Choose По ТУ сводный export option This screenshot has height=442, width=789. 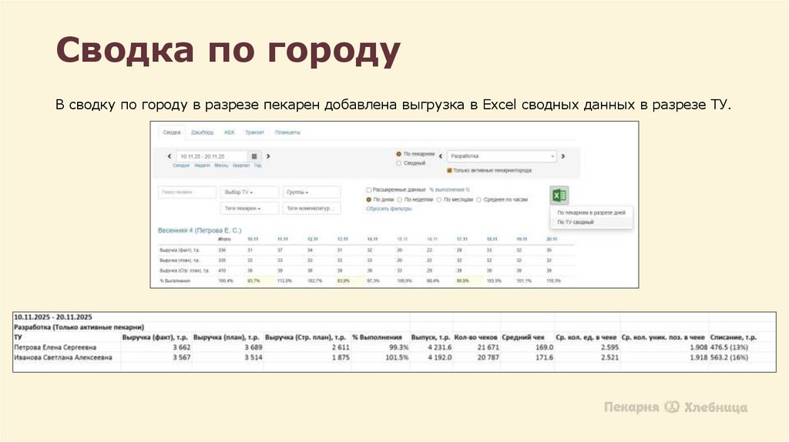(x=575, y=222)
